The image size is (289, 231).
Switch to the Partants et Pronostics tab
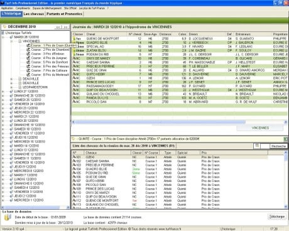coord(65,14)
